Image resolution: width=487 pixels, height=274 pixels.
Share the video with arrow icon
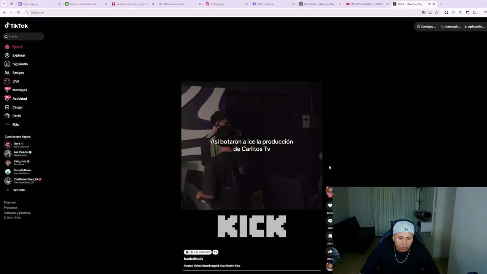point(330,252)
